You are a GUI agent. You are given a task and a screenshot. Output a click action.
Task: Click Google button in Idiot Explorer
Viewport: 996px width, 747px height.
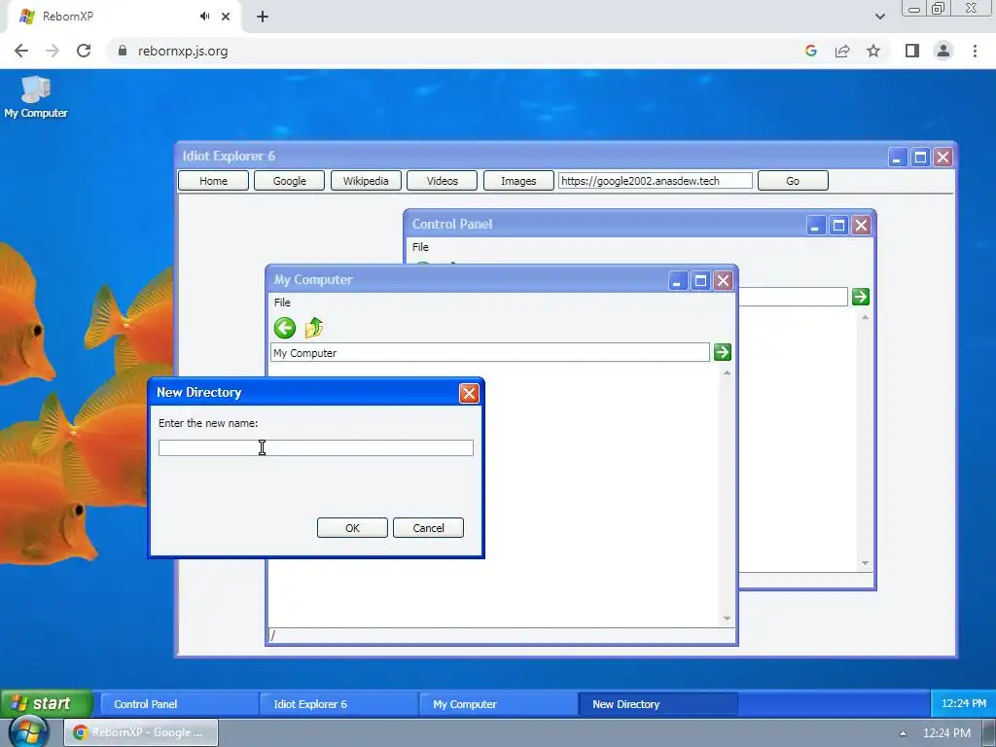point(290,181)
